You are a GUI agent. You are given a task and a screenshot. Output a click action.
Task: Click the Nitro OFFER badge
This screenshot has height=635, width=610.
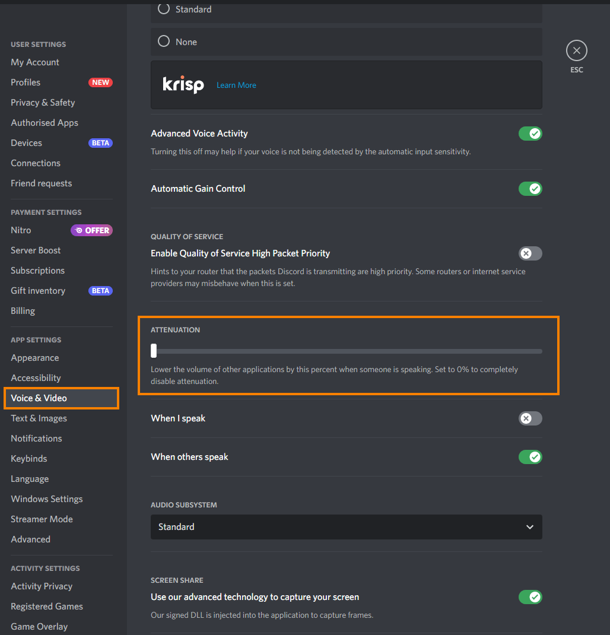click(92, 230)
